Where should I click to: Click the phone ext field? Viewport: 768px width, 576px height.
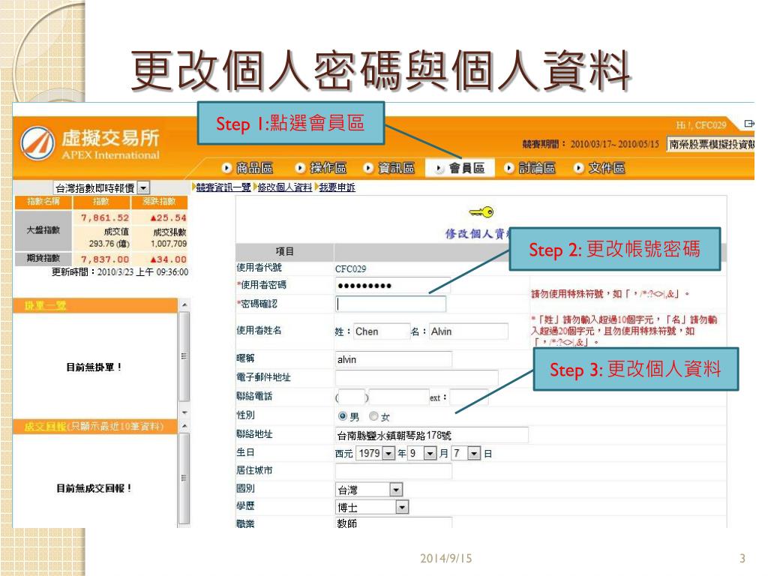pos(469,397)
